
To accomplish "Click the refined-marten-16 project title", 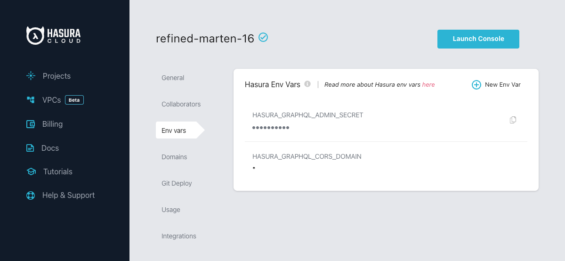I will click(x=205, y=39).
